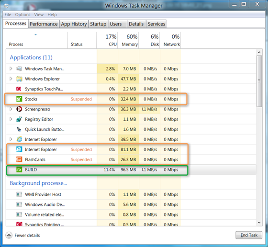The image size is (268, 247).
Task: Click the Registry Editor icon
Action: click(x=19, y=119)
